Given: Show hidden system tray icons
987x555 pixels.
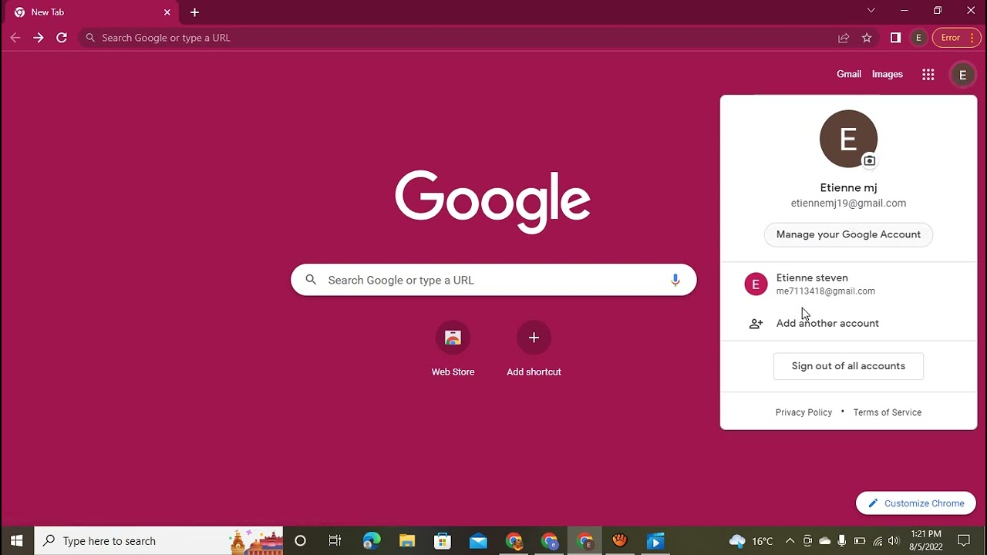Looking at the screenshot, I should point(790,541).
